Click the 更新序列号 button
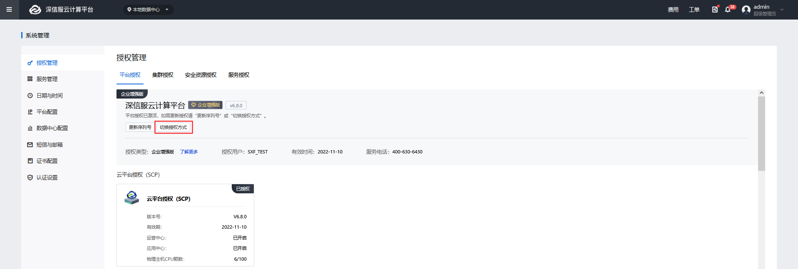The width and height of the screenshot is (798, 269). tap(140, 127)
